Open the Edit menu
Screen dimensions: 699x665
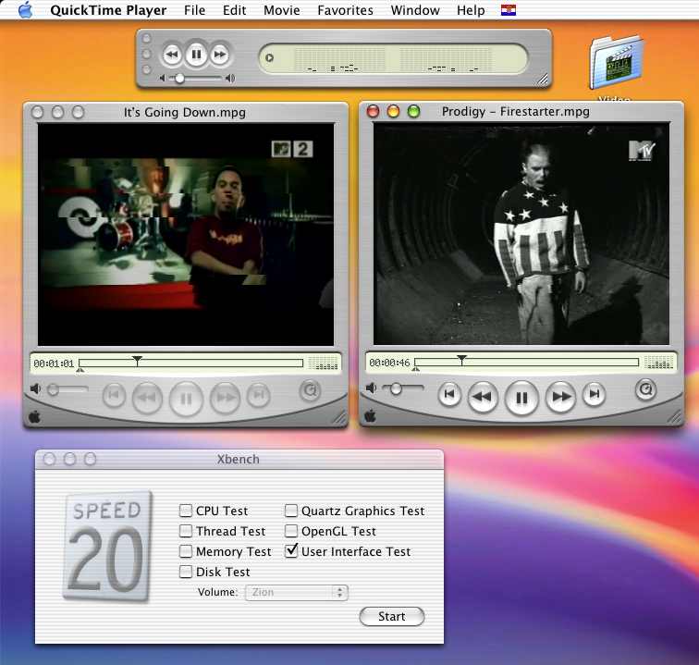(x=234, y=10)
